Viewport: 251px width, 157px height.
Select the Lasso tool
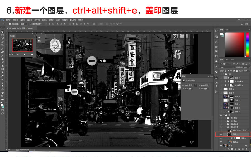(x=3, y=38)
